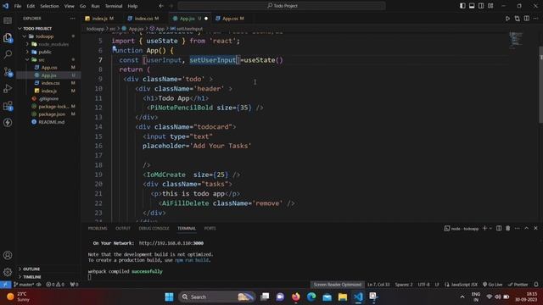Go back using the title bar arrow
The width and height of the screenshot is (543, 305).
(x=161, y=6)
